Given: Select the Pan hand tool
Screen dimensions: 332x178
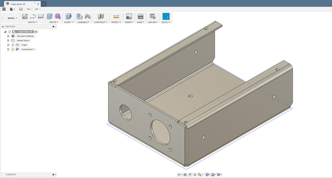Looking at the screenshot, I should tap(190, 175).
